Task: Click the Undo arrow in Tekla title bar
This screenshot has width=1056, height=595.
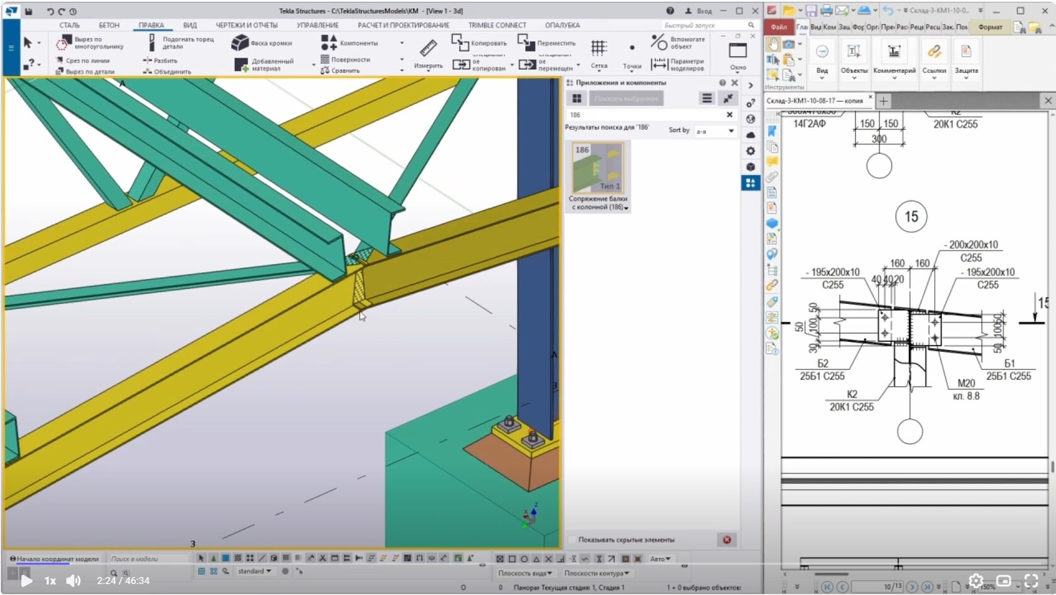Action: pos(50,11)
